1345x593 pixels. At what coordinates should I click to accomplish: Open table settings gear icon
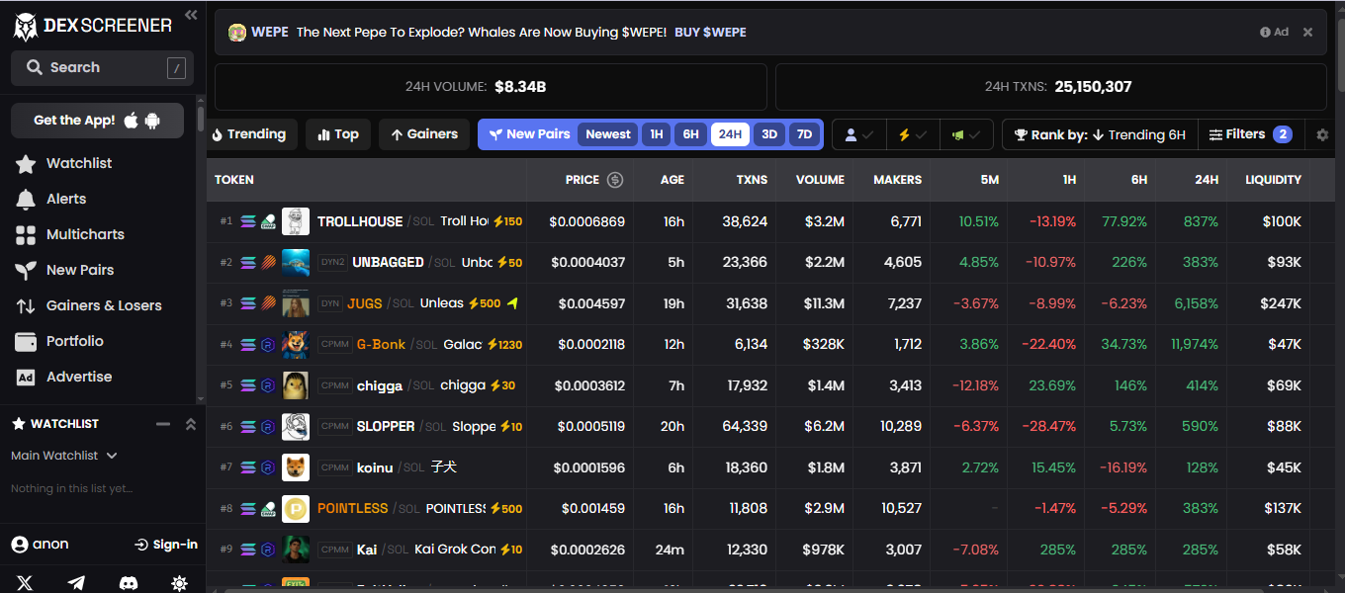pos(1322,134)
